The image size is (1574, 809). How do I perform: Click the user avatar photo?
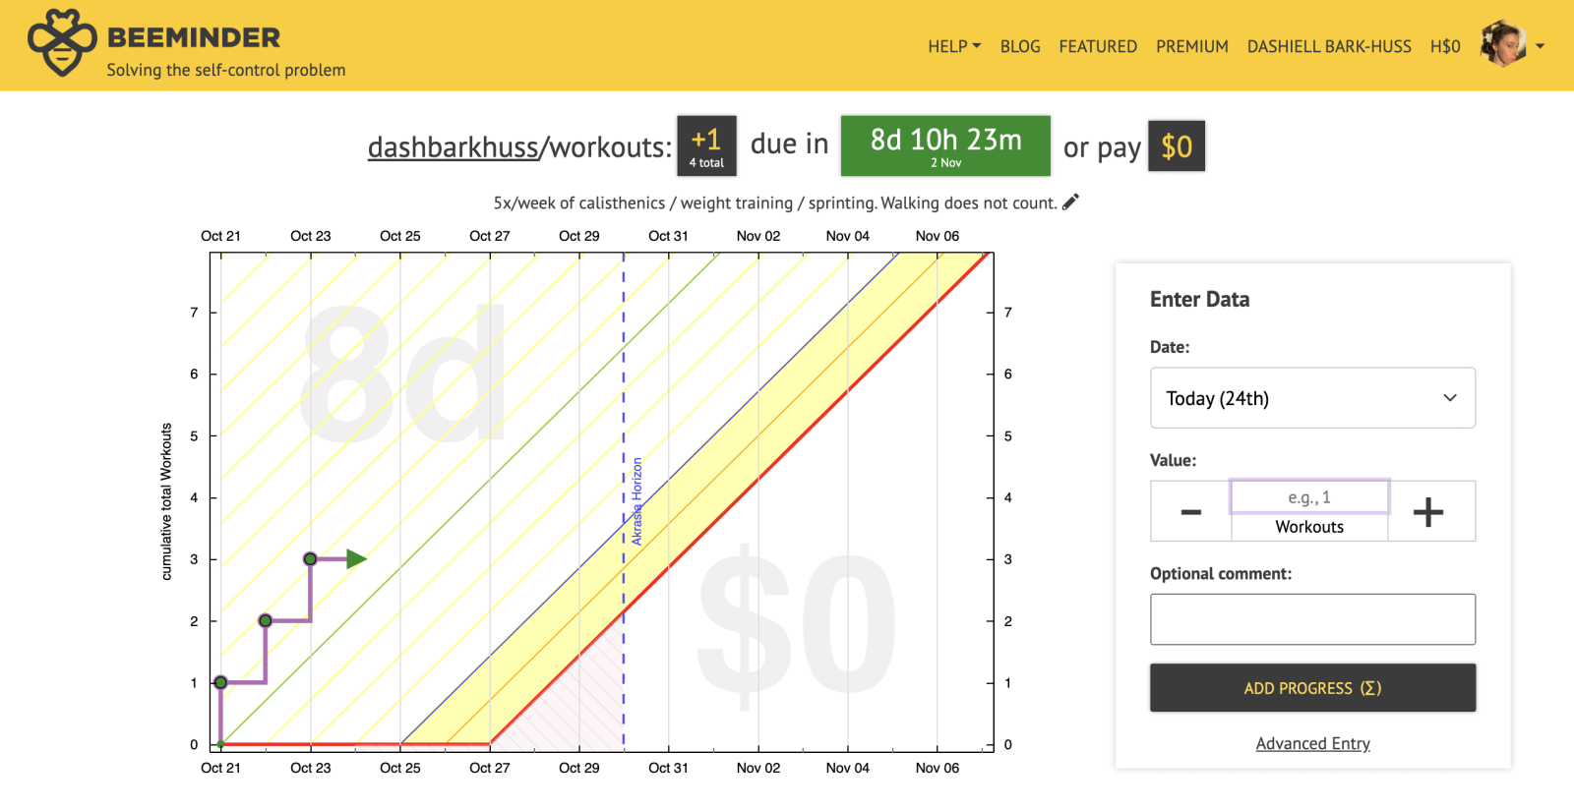(1503, 44)
